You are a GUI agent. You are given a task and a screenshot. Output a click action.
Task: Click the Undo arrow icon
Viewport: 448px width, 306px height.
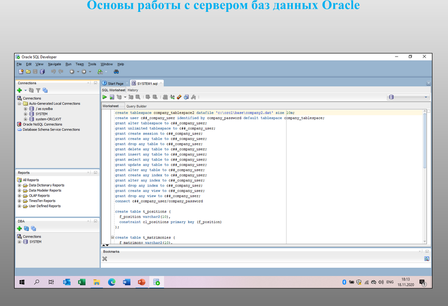coord(53,72)
